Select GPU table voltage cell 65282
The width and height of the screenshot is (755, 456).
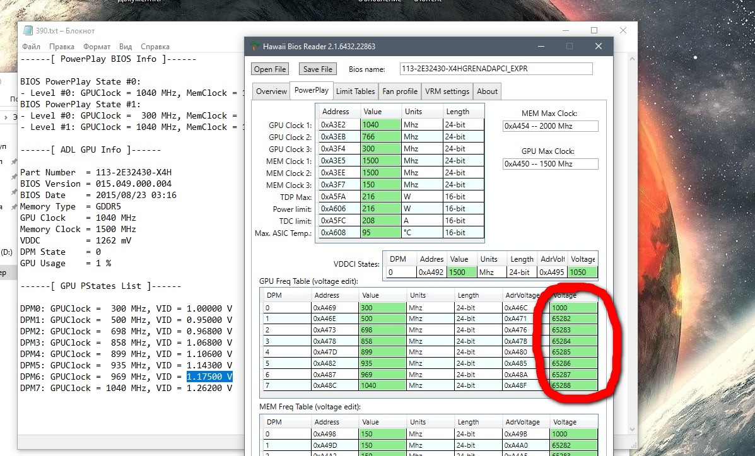(573, 319)
